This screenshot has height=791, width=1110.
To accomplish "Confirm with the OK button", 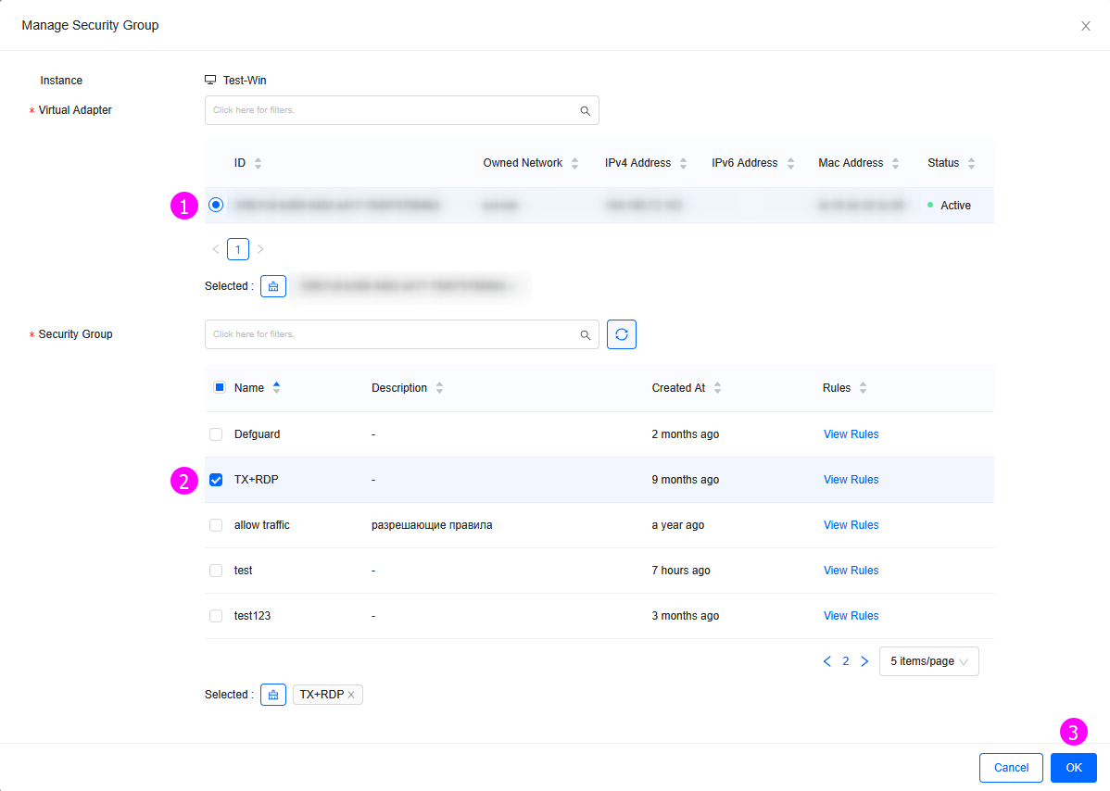I will (x=1073, y=768).
